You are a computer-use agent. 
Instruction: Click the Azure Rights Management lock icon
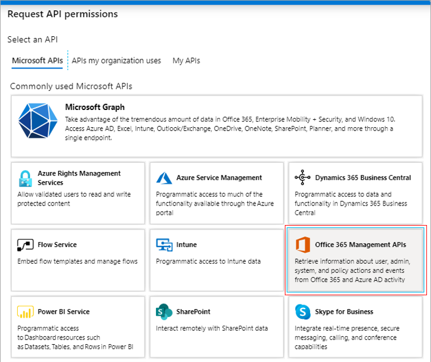pyautogui.click(x=25, y=178)
